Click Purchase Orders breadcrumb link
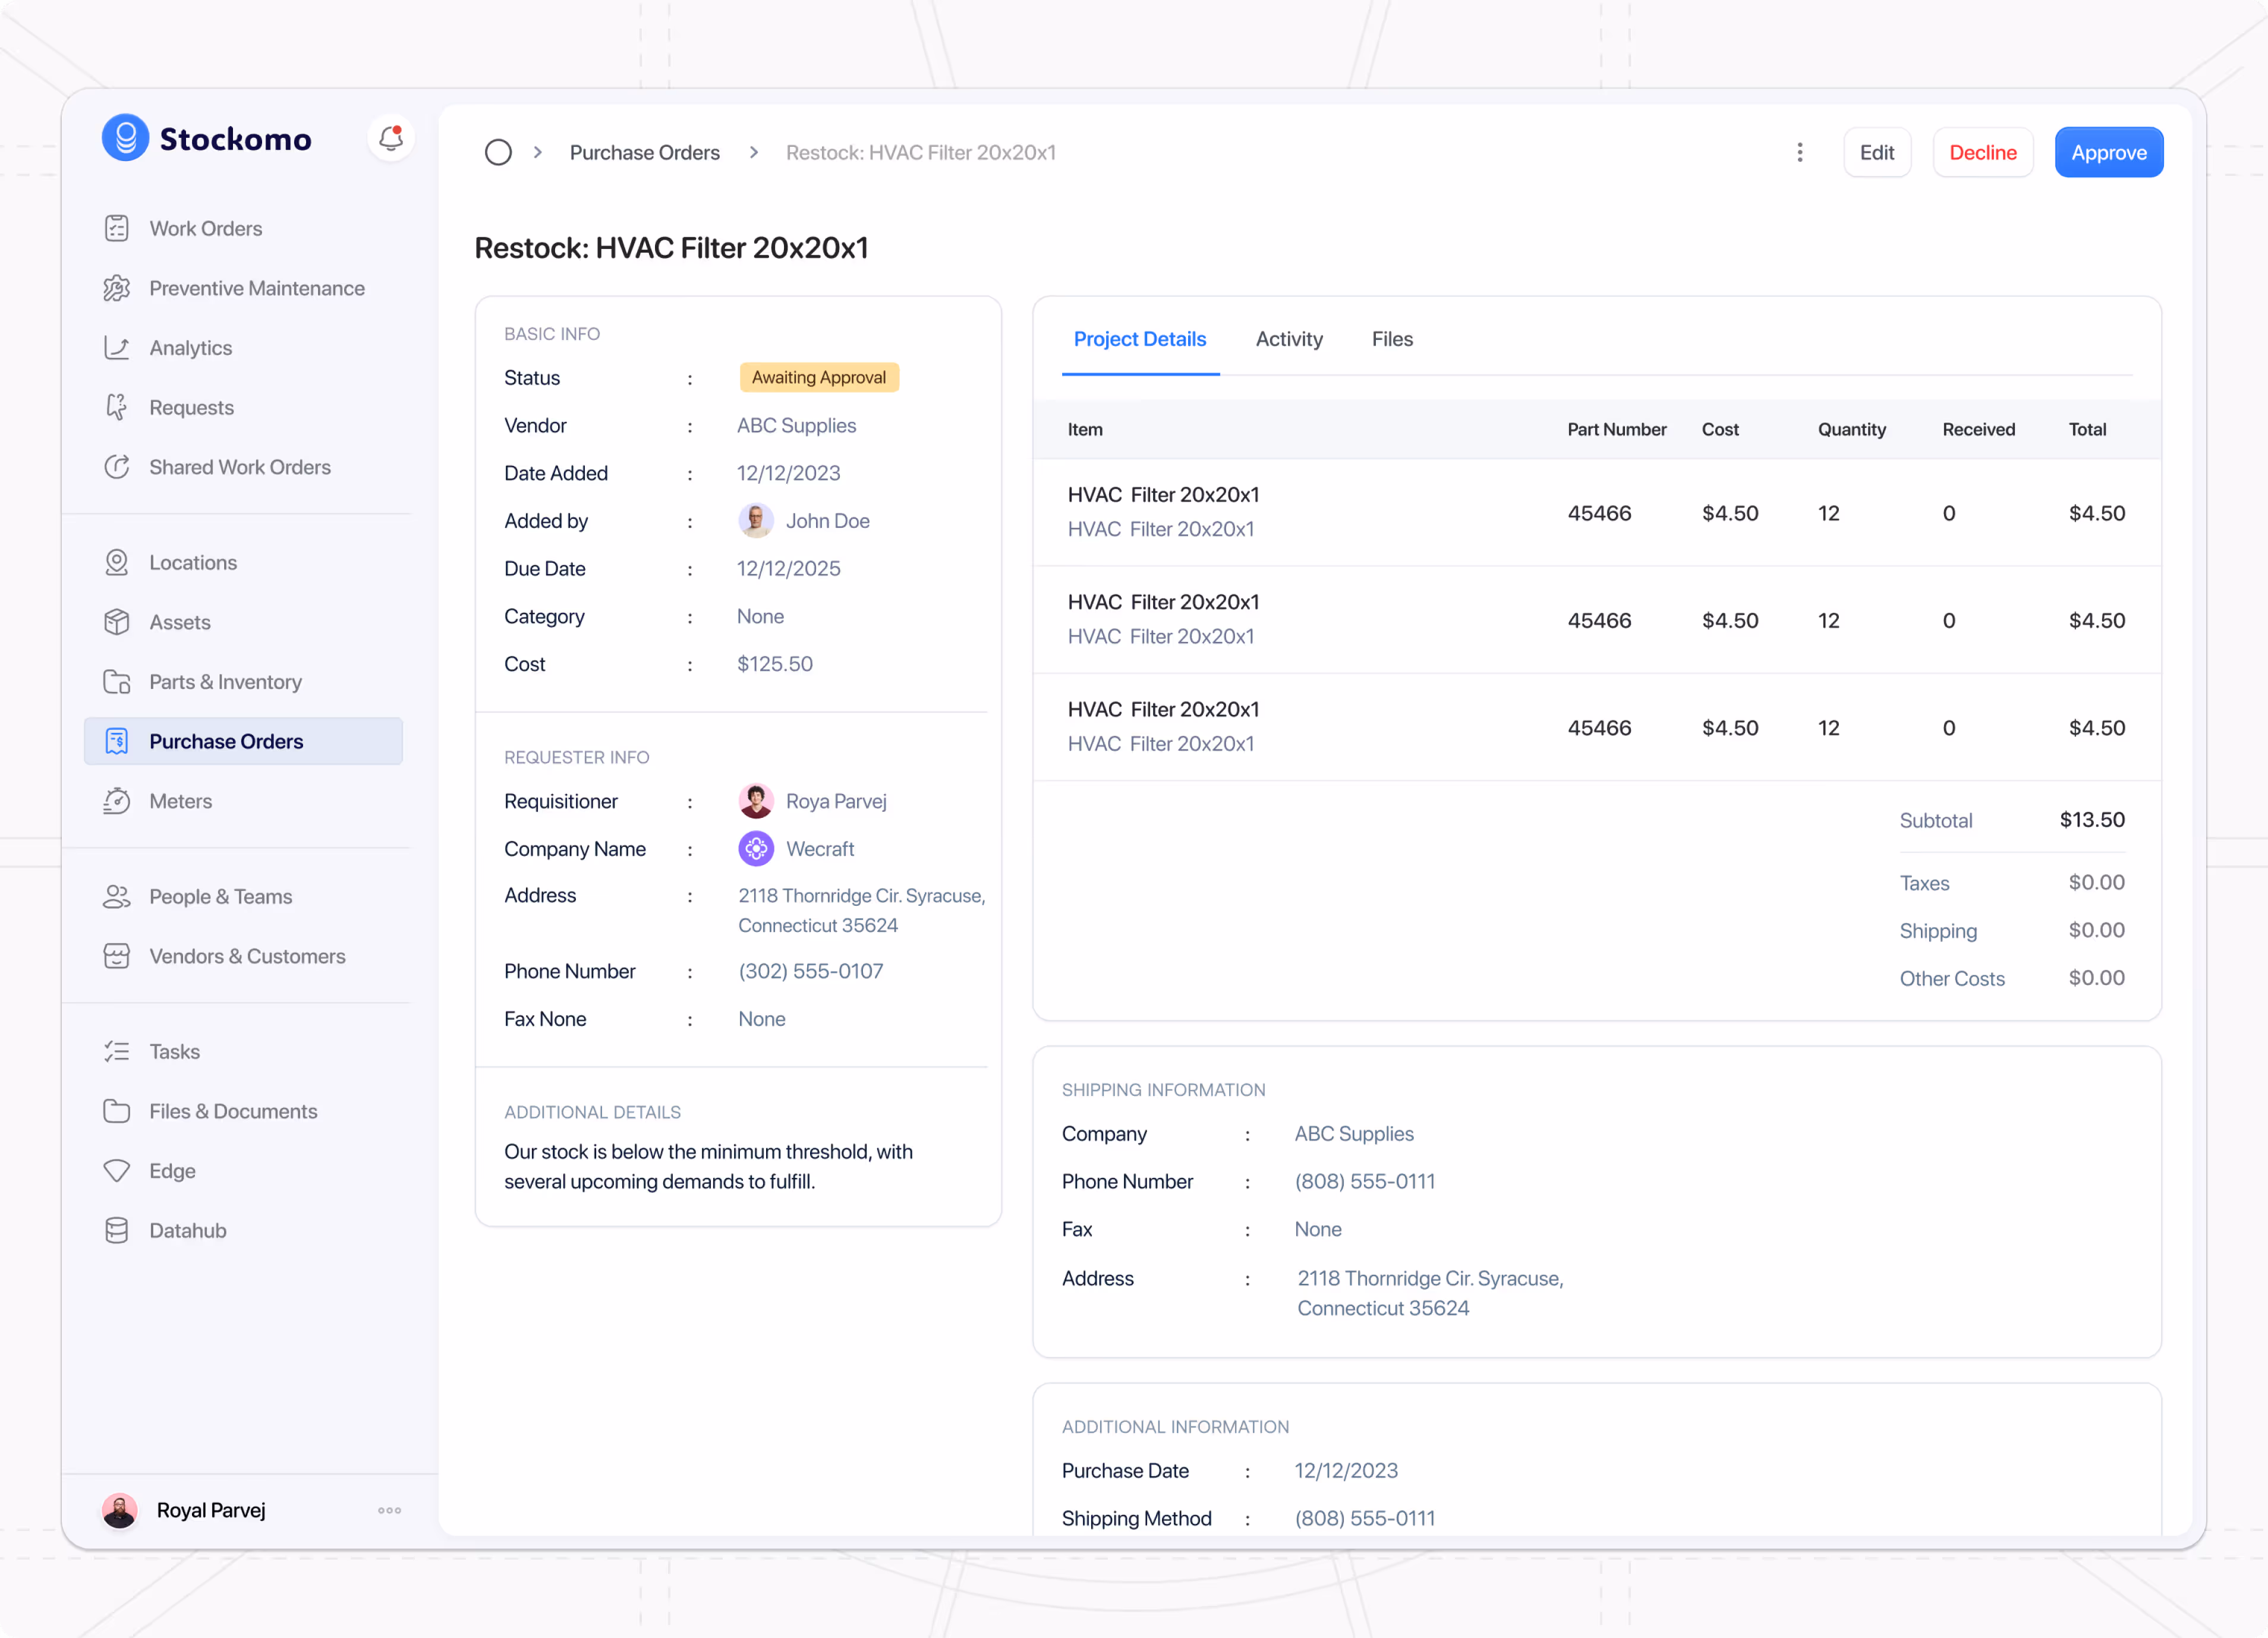The image size is (2268, 1638). coord(644,152)
